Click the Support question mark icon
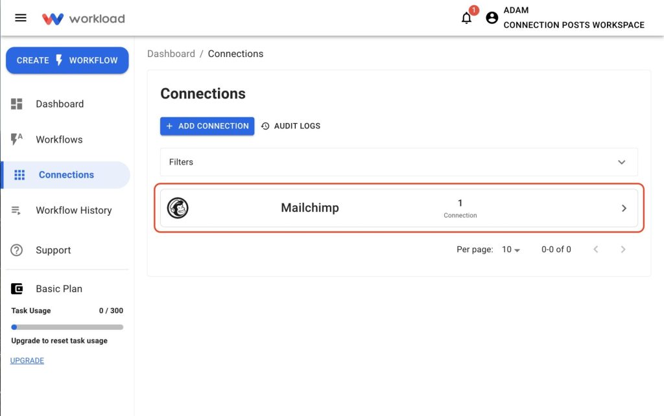This screenshot has width=664, height=416. (16, 250)
